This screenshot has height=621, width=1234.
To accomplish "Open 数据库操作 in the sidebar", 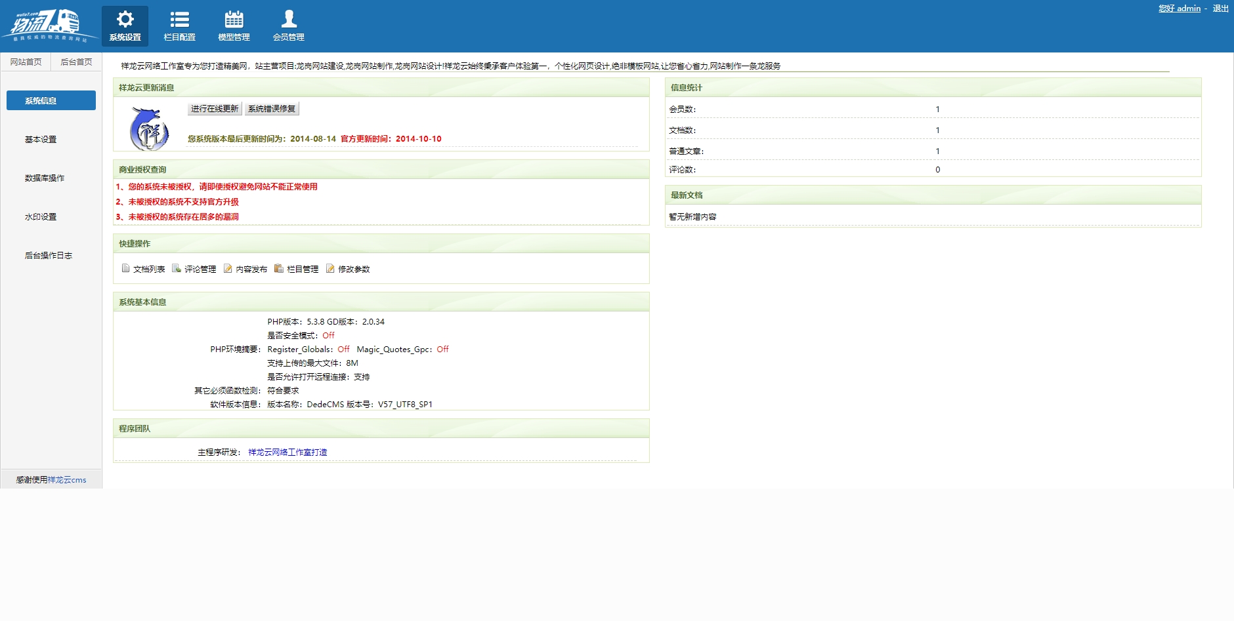I will [x=45, y=178].
